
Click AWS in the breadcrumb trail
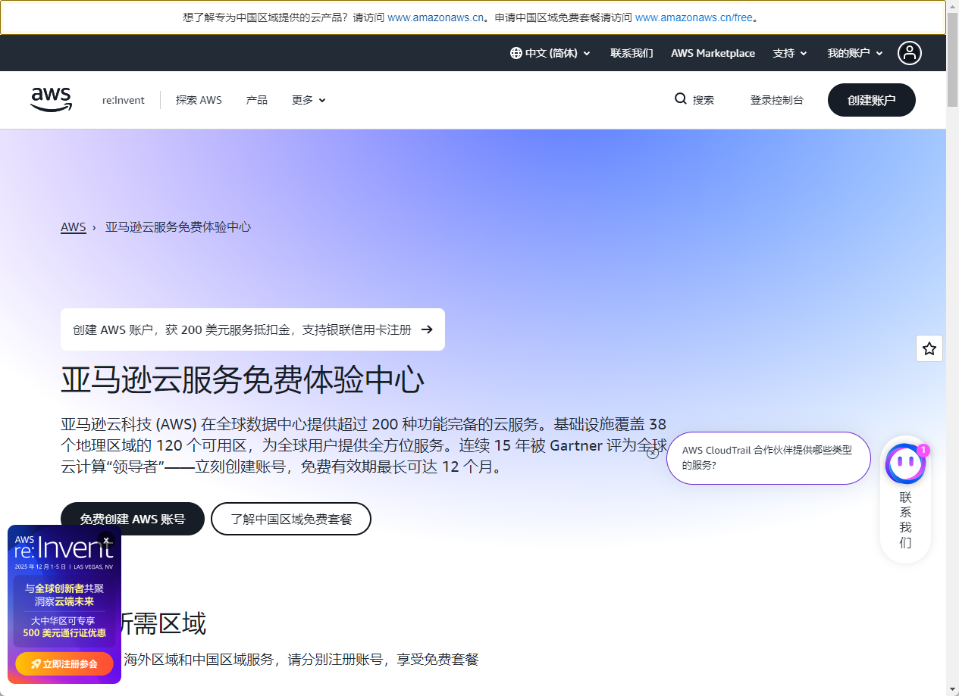(x=73, y=226)
